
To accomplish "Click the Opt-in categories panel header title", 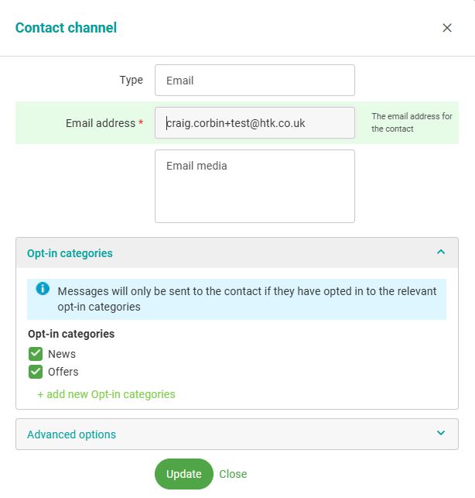I will pos(70,253).
